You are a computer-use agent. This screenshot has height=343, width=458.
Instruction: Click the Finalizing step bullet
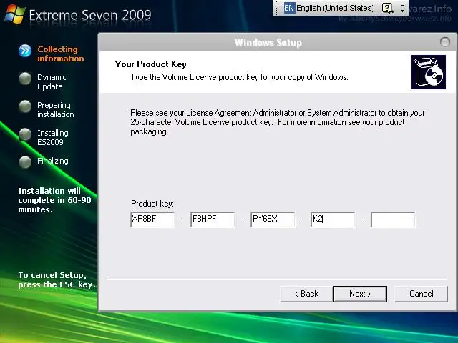pyautogui.click(x=25, y=162)
